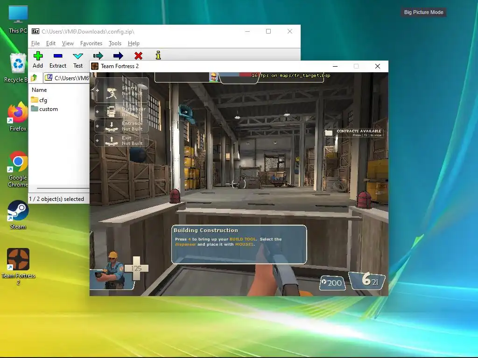Open This PC desktop icon
Viewport: 478px width, 358px height.
pos(18,20)
